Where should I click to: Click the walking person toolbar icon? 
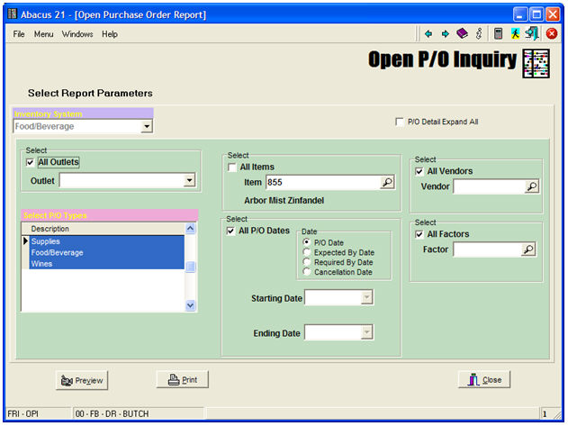[x=515, y=33]
